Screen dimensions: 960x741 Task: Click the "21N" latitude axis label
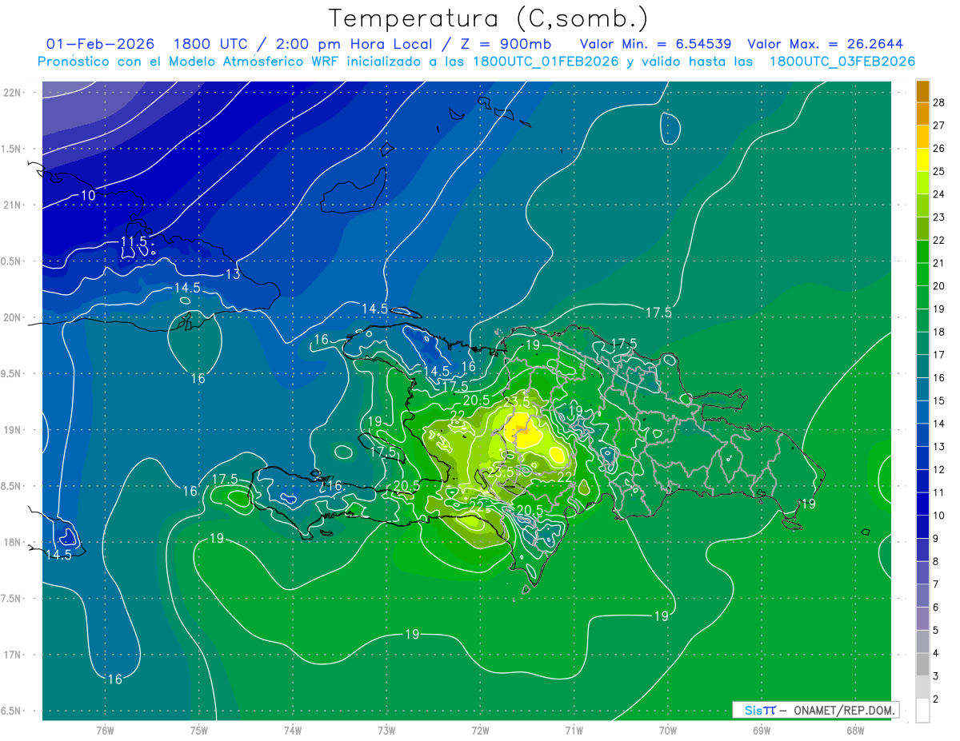(12, 205)
